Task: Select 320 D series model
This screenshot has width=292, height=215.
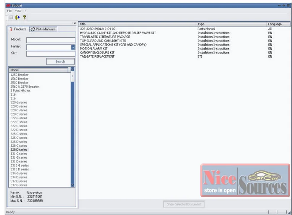Action: pos(19,106)
